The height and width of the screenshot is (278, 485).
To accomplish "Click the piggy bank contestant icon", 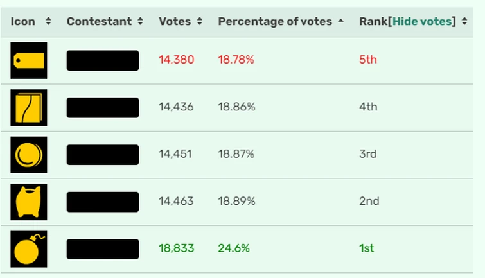I will click(x=29, y=202).
